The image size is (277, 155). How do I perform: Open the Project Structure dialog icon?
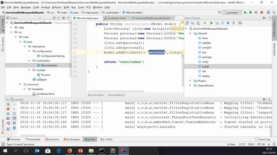(x=268, y=12)
